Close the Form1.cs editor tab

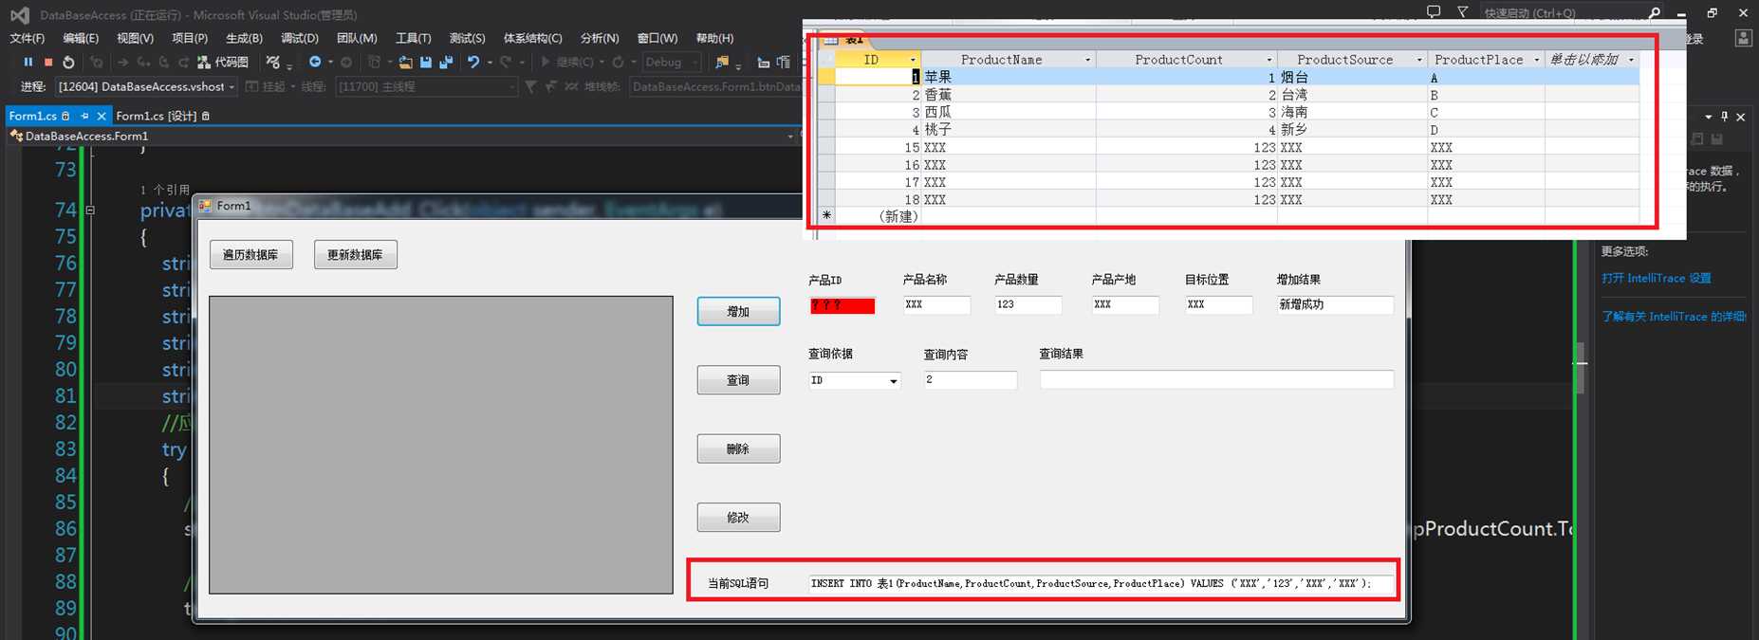pyautogui.click(x=102, y=116)
